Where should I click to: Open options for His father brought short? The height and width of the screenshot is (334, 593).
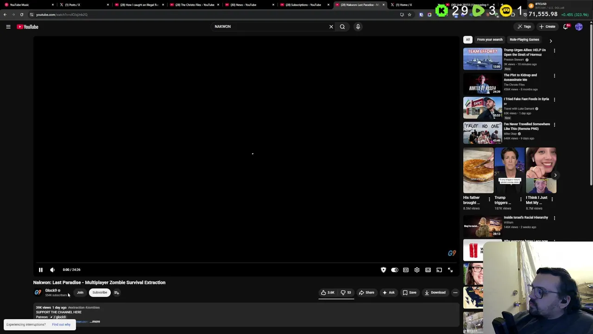(x=489, y=199)
